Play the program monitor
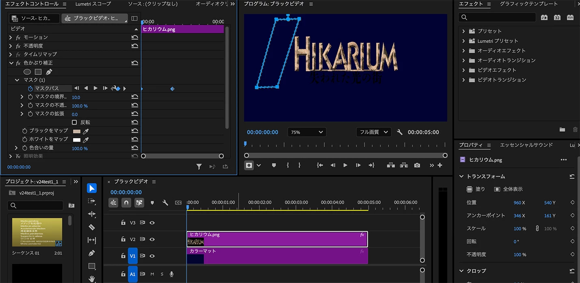 click(x=345, y=165)
